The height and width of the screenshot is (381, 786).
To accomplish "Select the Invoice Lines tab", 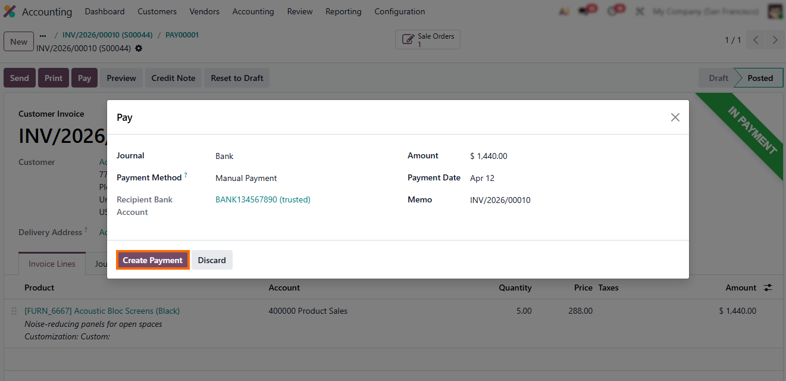I will click(x=52, y=264).
